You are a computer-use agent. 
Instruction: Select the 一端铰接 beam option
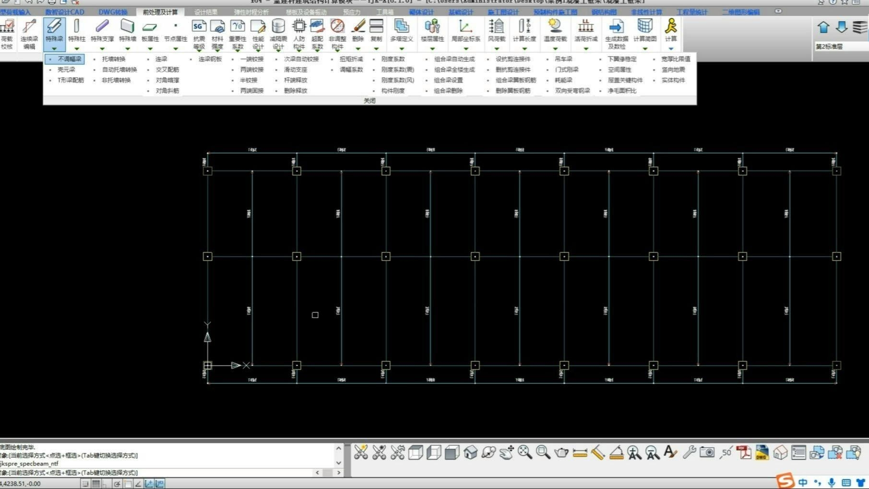251,59
